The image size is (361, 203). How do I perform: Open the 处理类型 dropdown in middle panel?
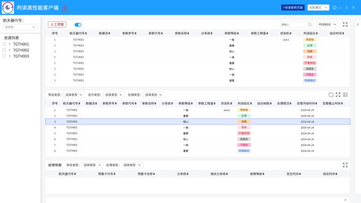click(x=153, y=95)
